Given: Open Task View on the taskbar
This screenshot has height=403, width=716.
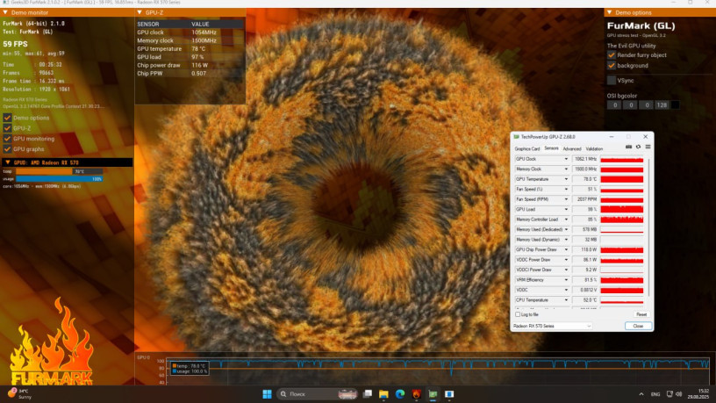Looking at the screenshot, I should [367, 394].
